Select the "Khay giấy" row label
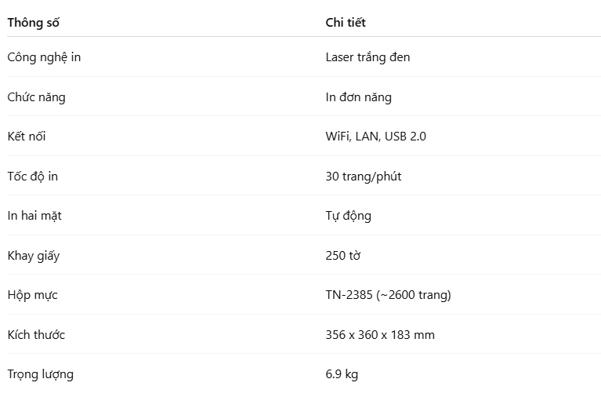 click(33, 256)
